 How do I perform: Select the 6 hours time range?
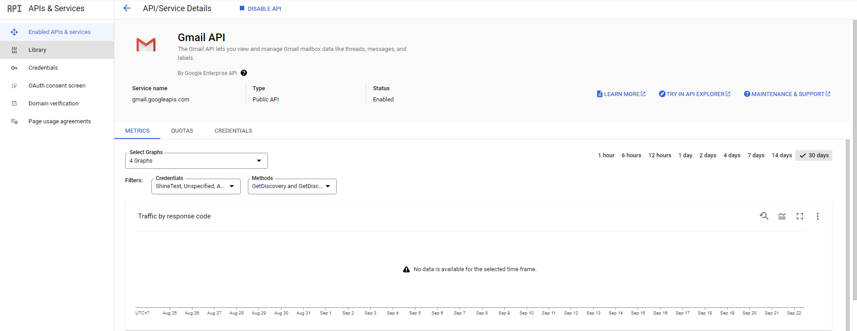[x=631, y=155]
